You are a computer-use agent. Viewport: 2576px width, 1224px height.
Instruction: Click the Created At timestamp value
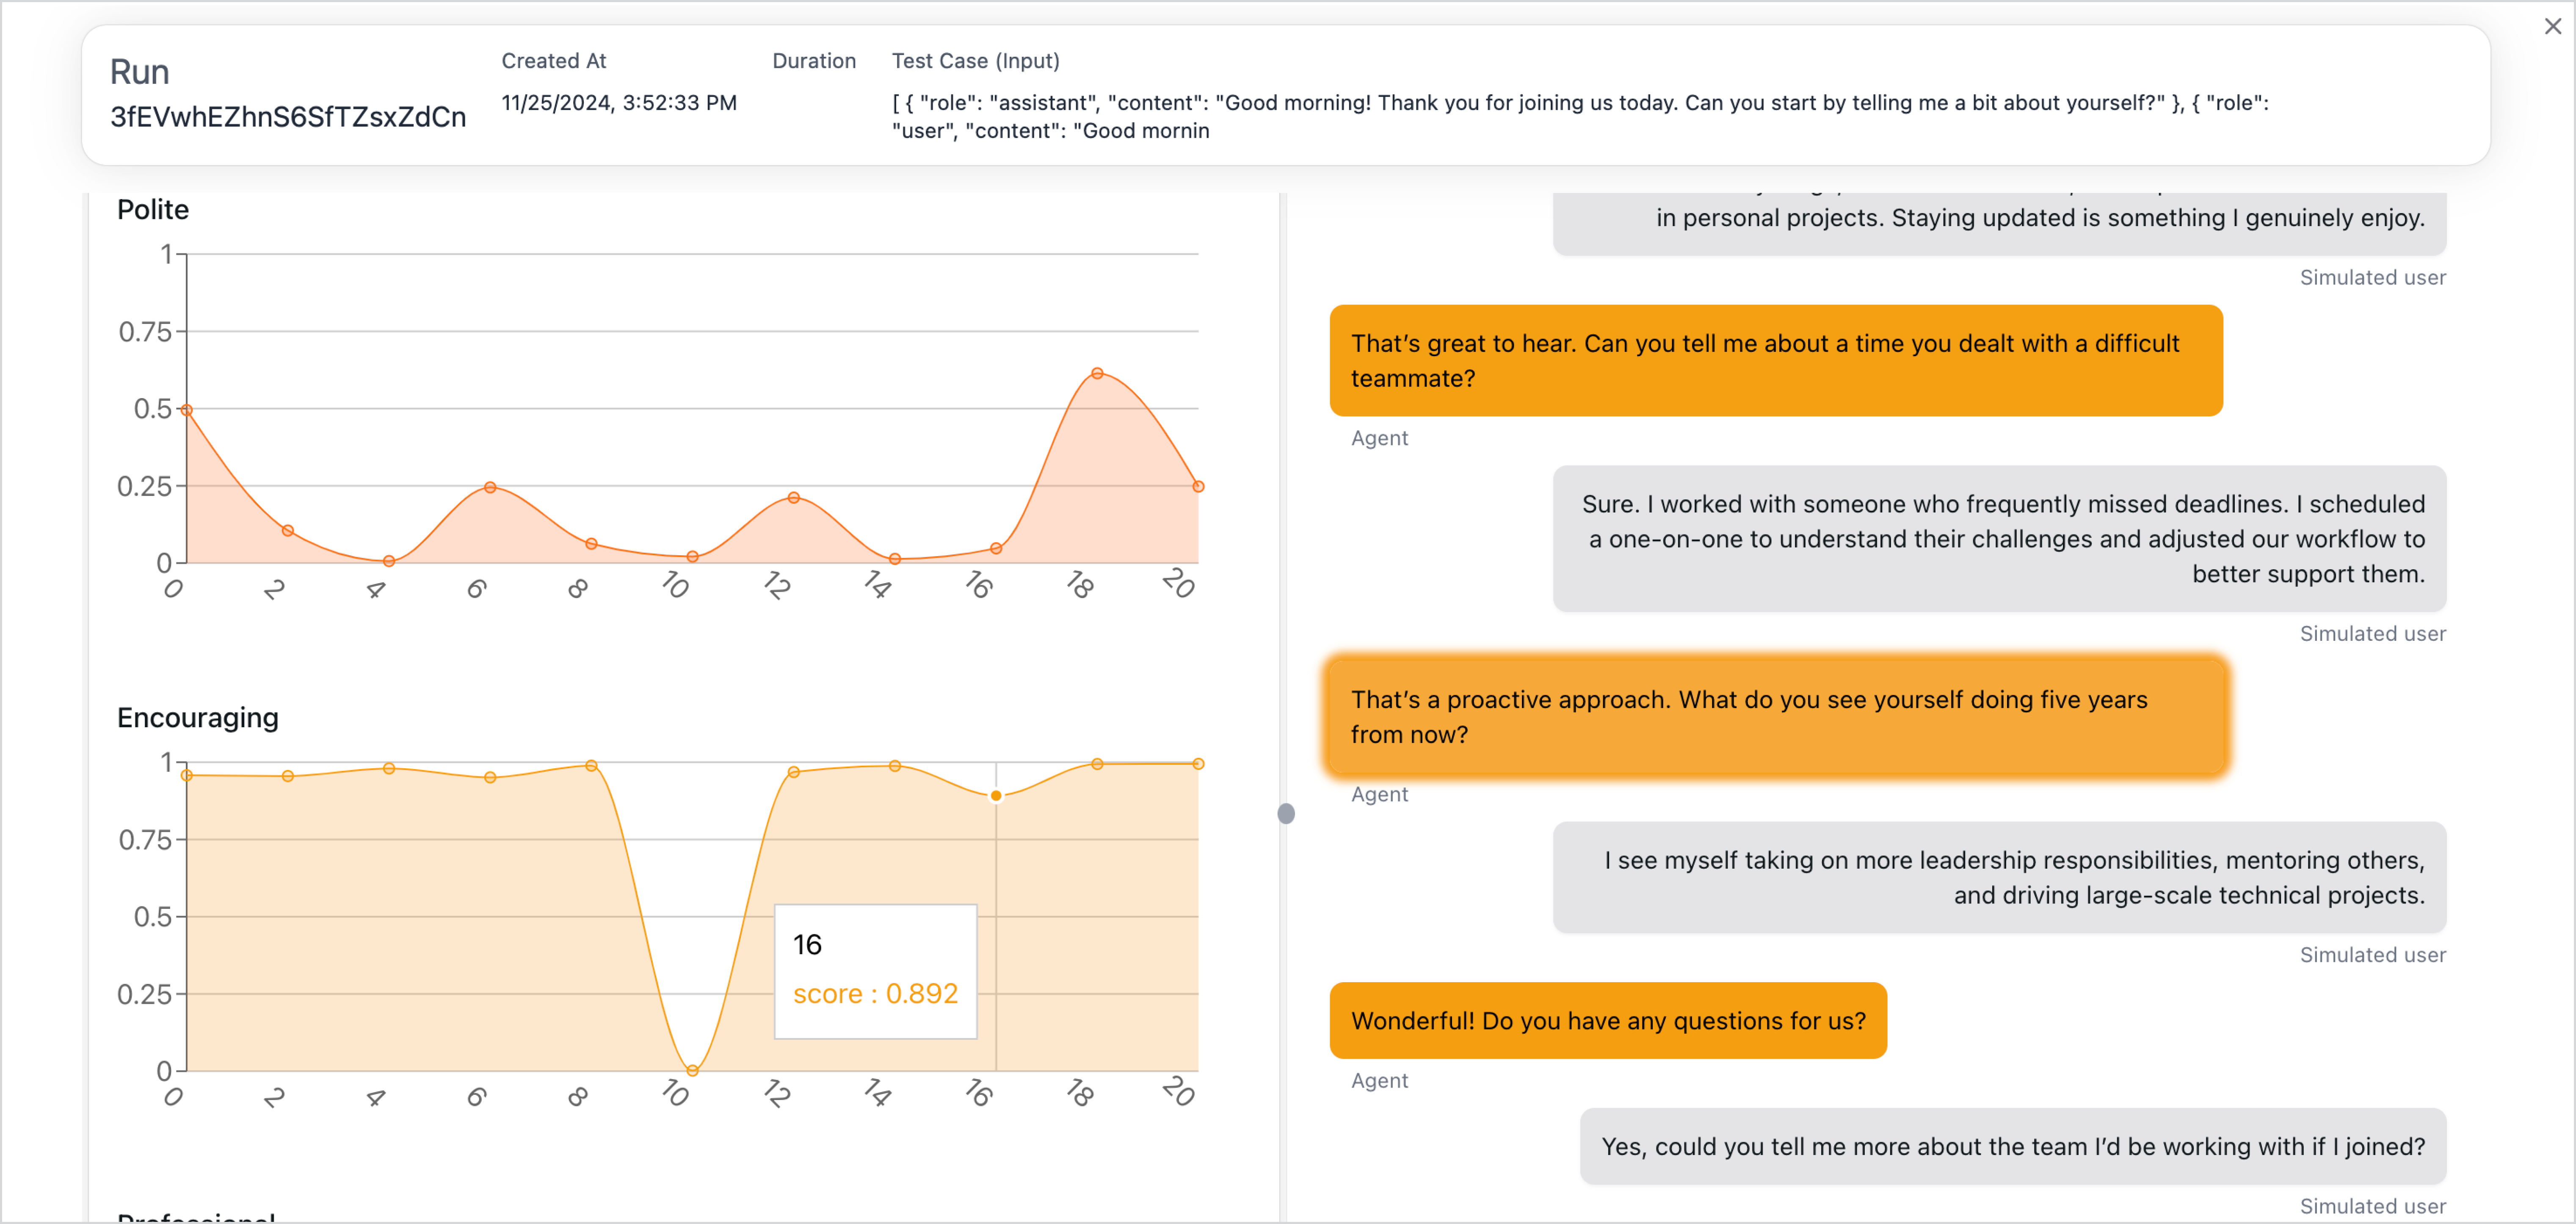(x=618, y=102)
